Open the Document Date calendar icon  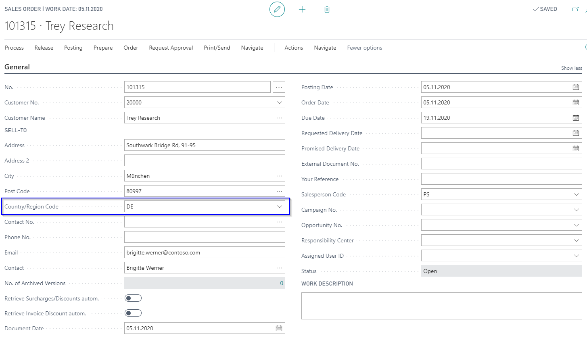coord(279,328)
